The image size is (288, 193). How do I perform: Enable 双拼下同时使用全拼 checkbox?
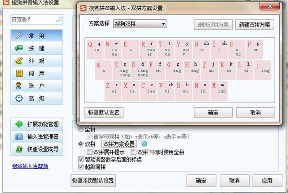134,152
